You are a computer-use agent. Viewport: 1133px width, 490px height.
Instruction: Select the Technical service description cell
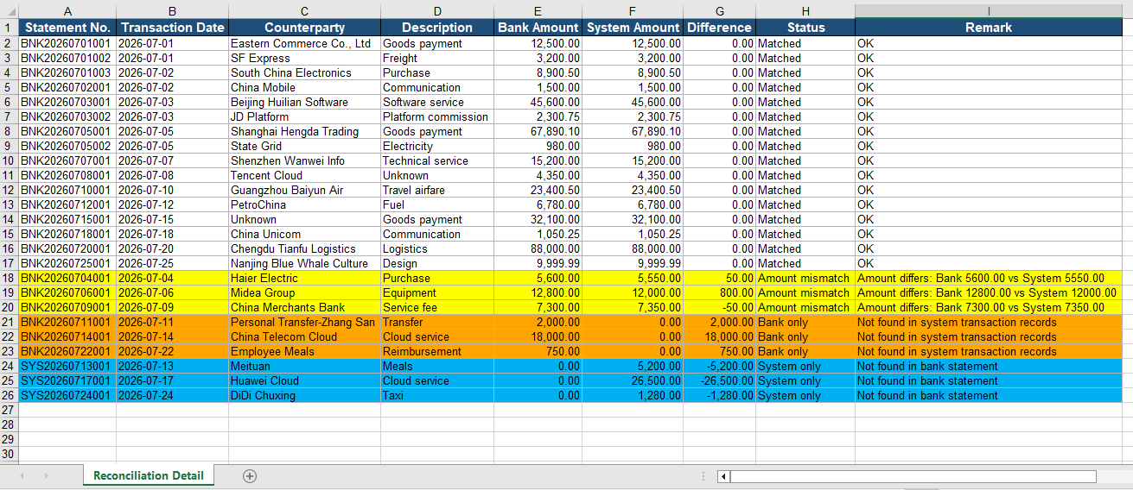tap(437, 160)
